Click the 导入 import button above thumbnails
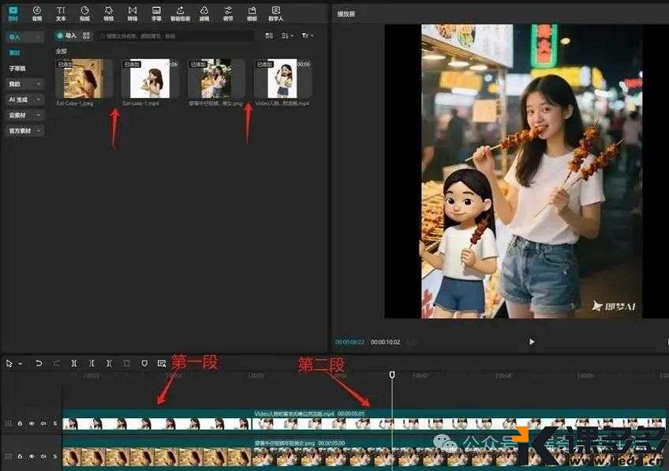Screen dimensions: 669x471 [66, 36]
